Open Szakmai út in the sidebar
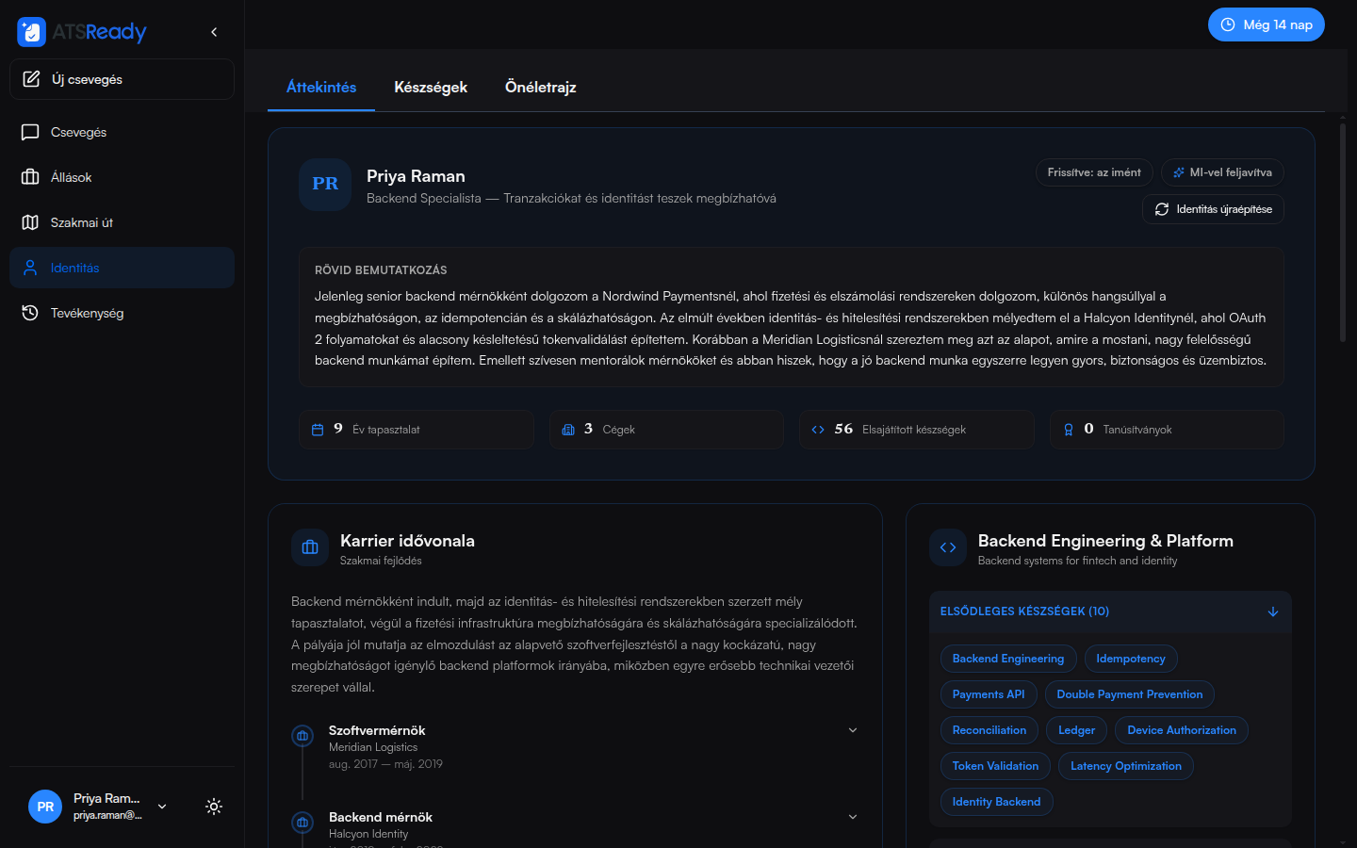 [x=123, y=222]
